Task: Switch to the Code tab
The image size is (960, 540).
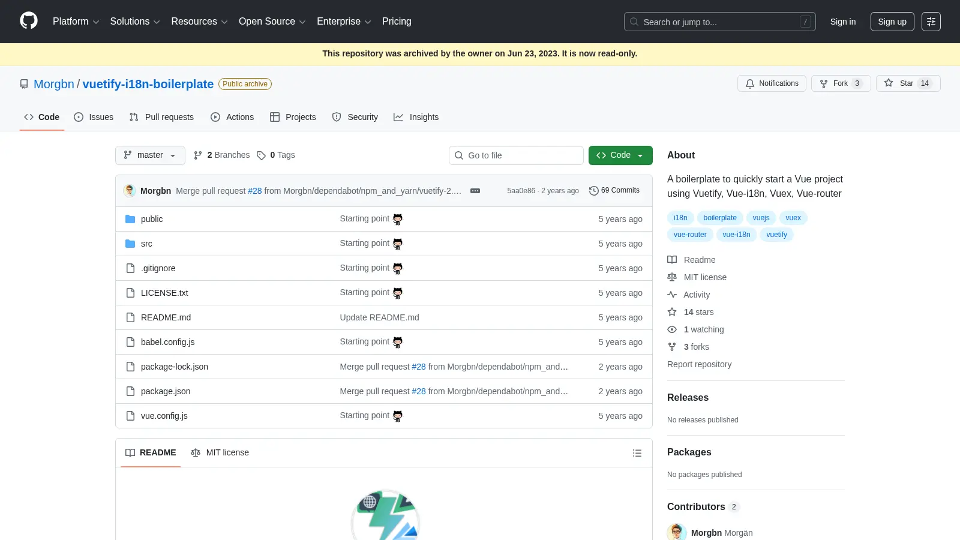Action: coord(41,117)
